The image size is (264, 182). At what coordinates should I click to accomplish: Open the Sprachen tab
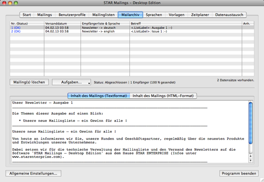(154, 15)
